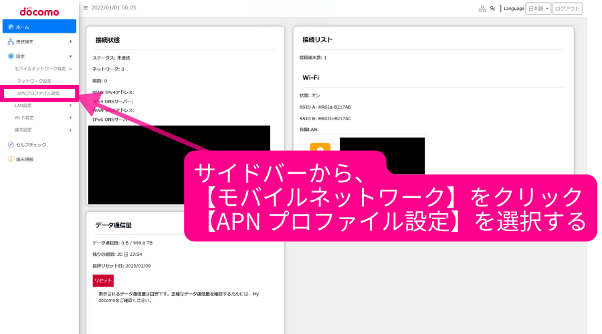
Task: Click the ログアウト button
Action: pyautogui.click(x=567, y=9)
